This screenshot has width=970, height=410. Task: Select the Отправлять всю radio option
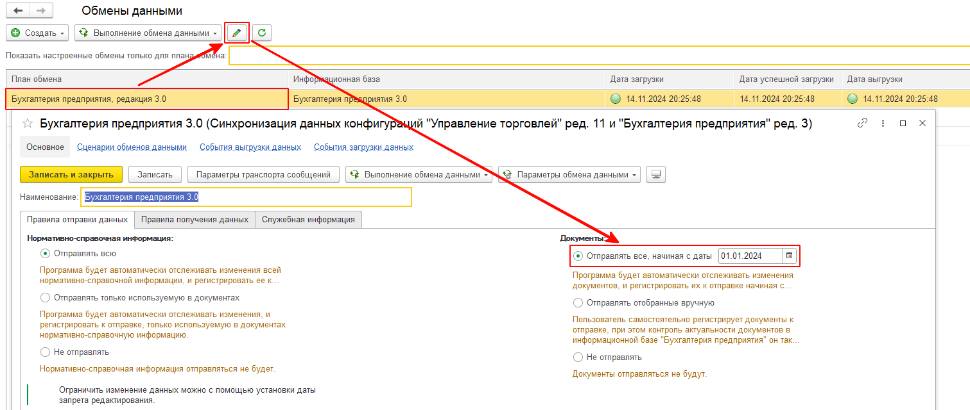coord(45,253)
